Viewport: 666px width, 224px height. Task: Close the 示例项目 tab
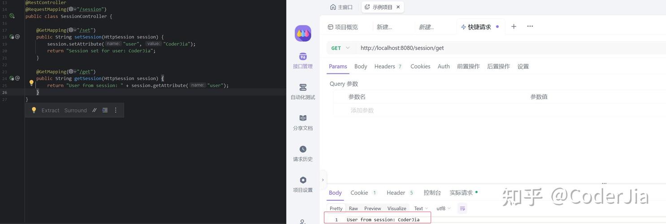[x=399, y=7]
